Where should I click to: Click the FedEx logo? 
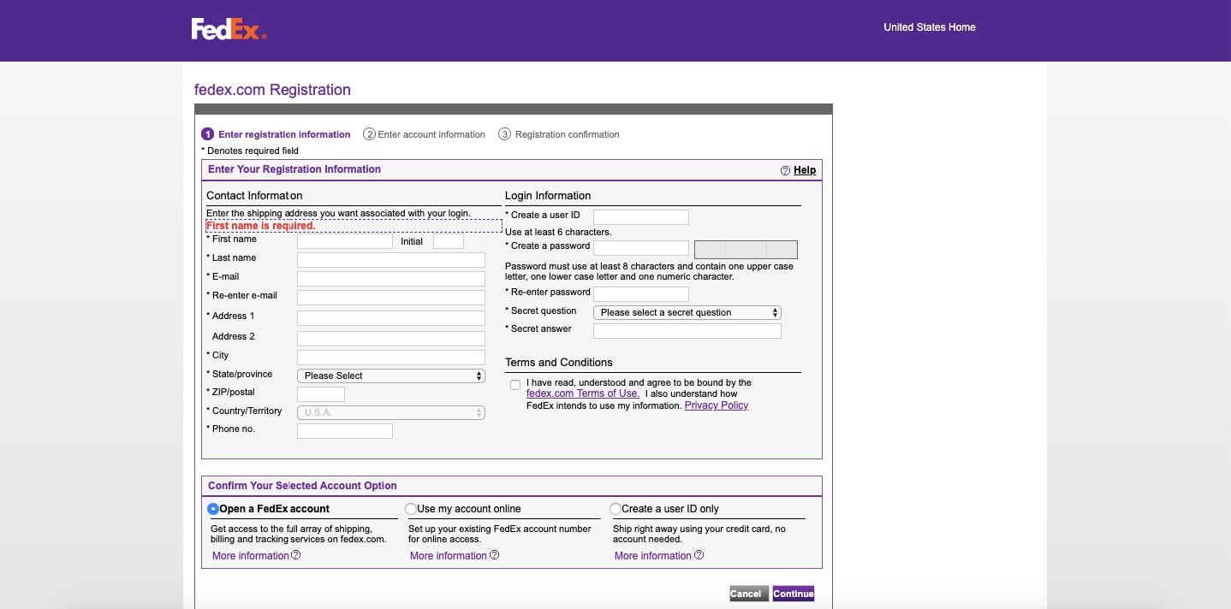[229, 29]
